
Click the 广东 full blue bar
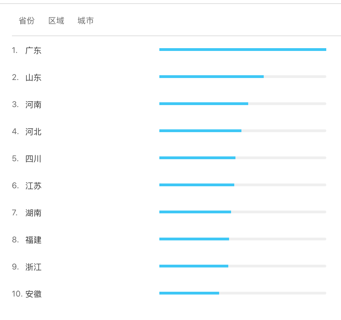click(243, 49)
